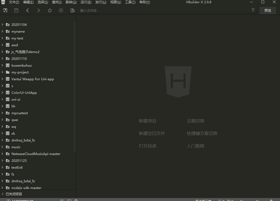Click the uni-app icon of buwenbuhuo
Image resolution: width=280 pixels, height=201 pixels.
coord(8,65)
